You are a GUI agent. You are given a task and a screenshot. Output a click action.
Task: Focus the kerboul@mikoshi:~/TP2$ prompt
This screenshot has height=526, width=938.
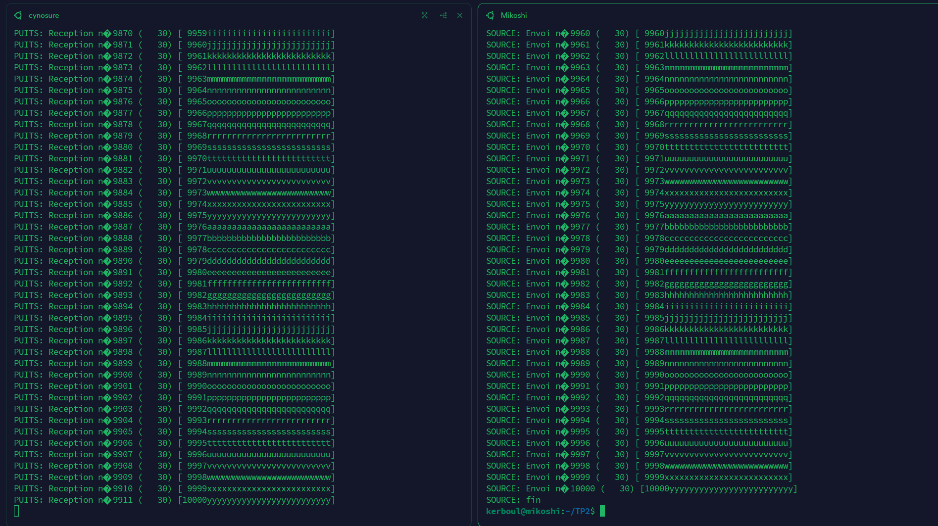coord(541,511)
